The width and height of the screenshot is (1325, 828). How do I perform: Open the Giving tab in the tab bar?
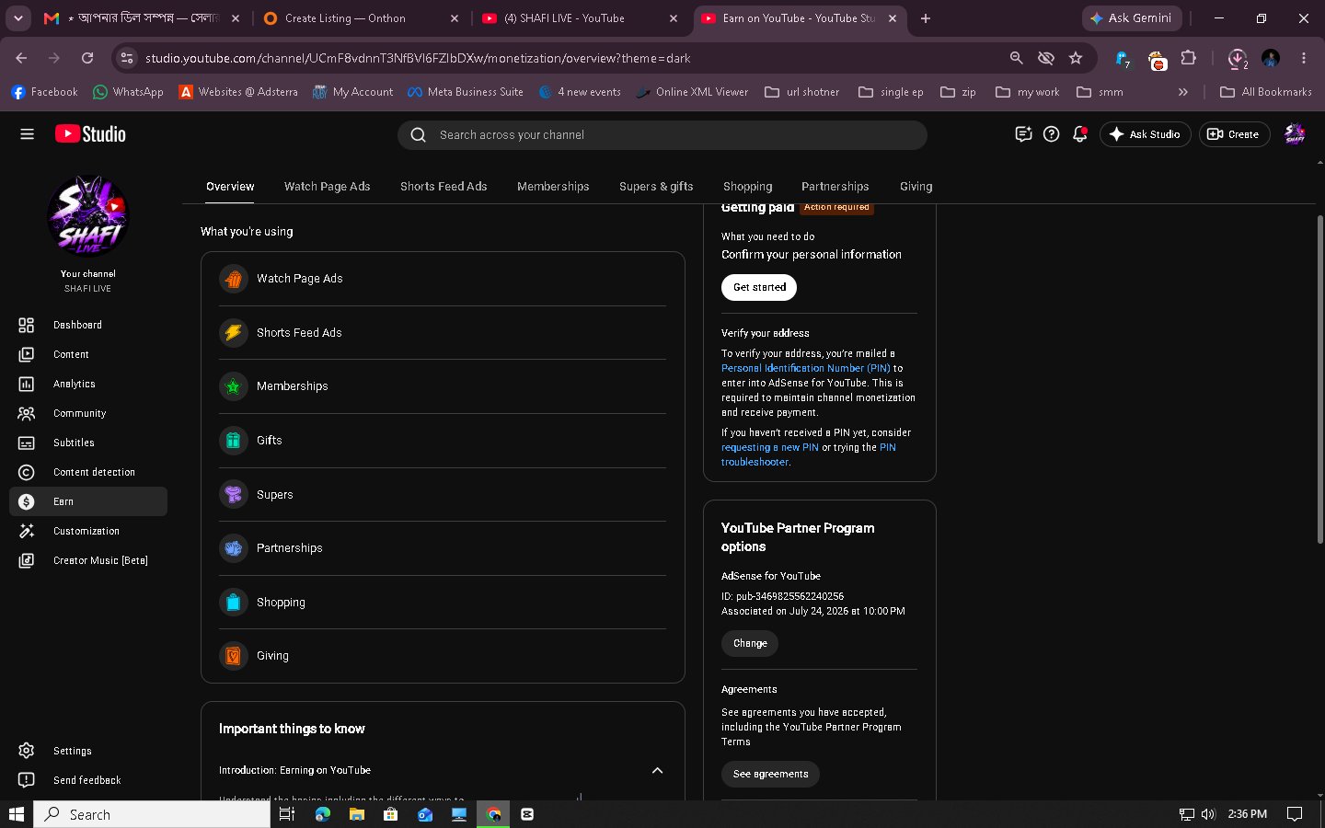(916, 186)
